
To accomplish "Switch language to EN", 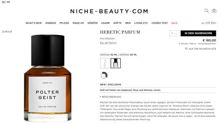I will point(8,2).
